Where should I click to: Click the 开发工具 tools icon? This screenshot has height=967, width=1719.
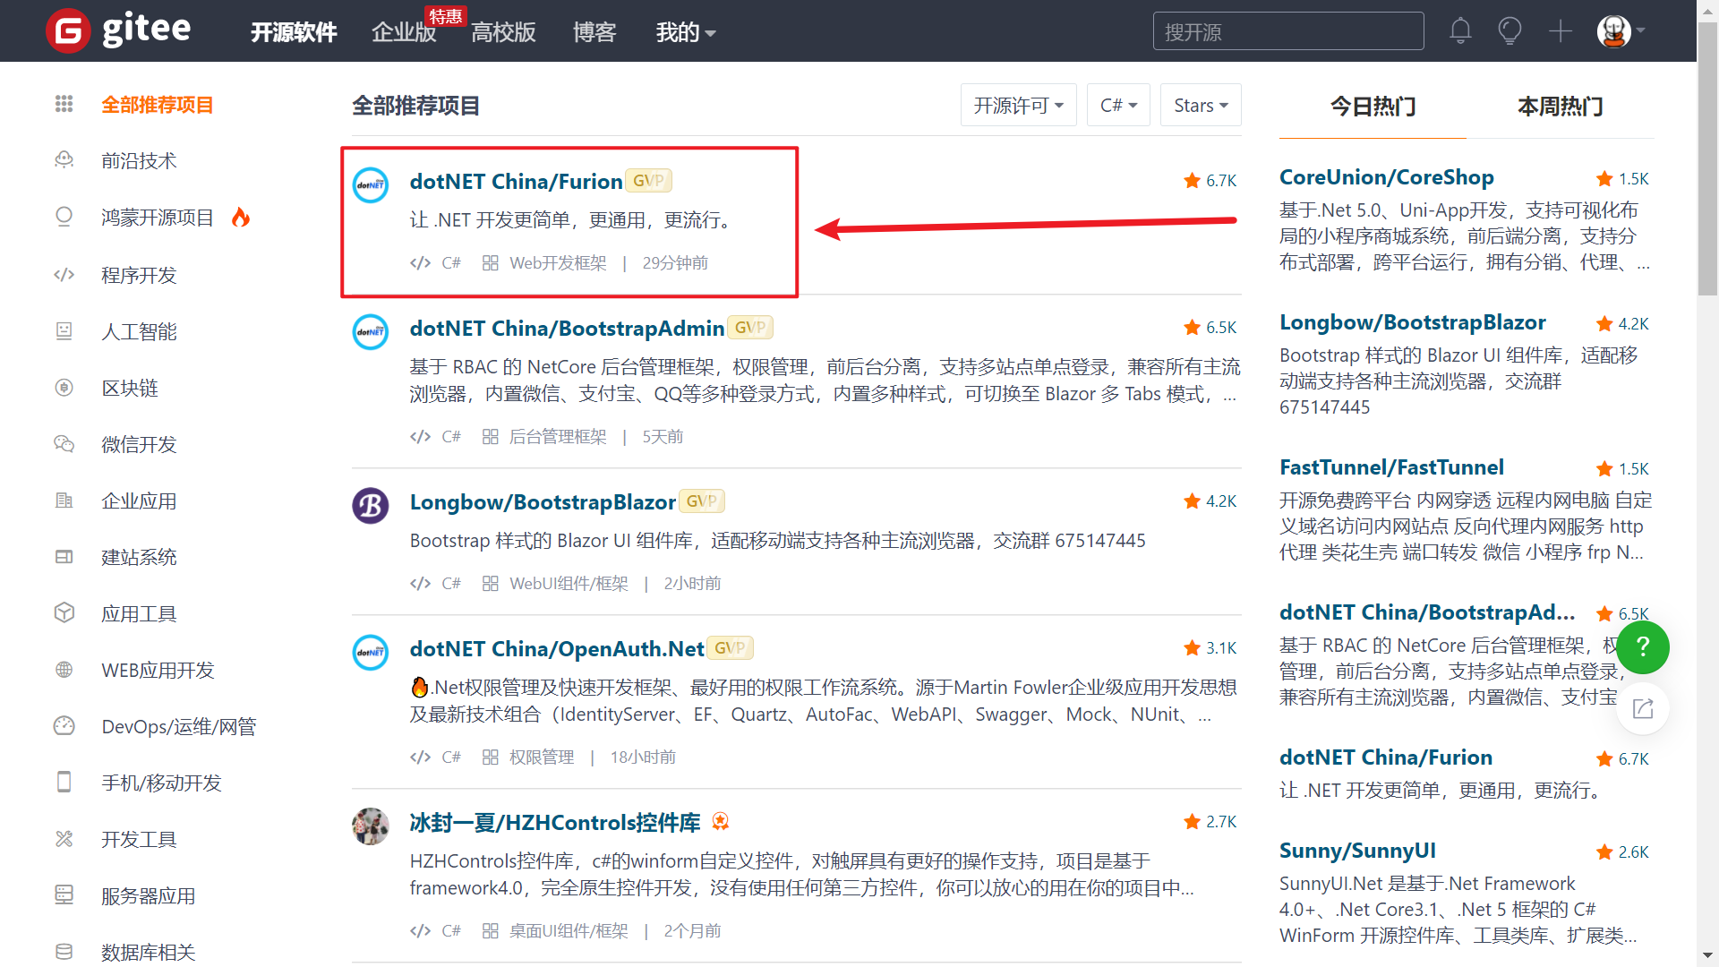pos(64,838)
